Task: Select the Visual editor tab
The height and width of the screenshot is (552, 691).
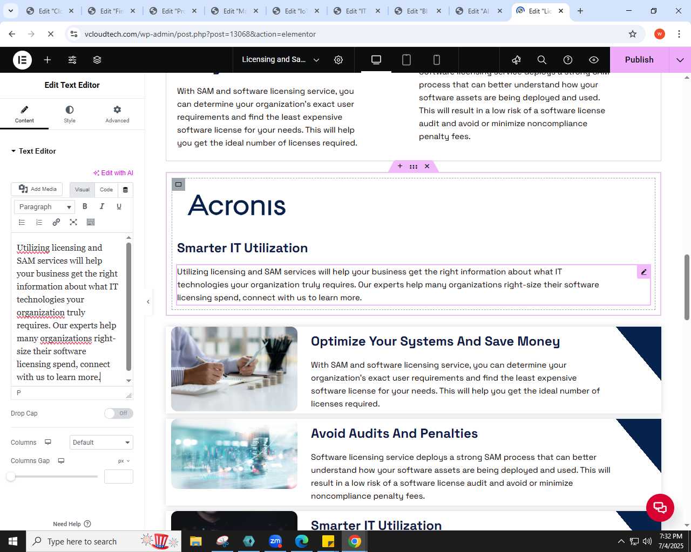Action: (82, 190)
